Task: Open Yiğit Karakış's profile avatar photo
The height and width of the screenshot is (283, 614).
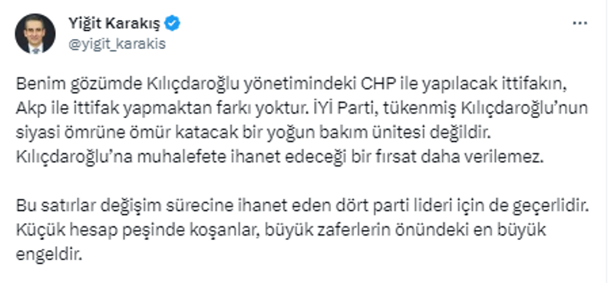Action: click(35, 34)
